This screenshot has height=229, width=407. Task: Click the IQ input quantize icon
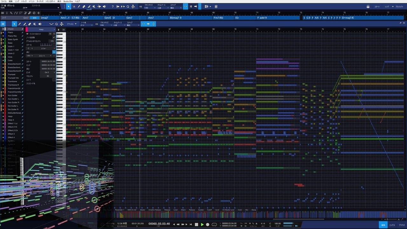tap(141, 6)
